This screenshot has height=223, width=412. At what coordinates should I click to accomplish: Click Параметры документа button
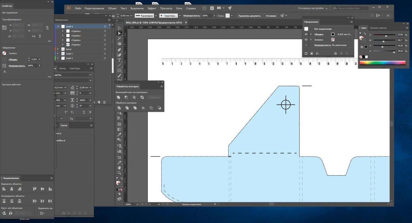[250, 15]
